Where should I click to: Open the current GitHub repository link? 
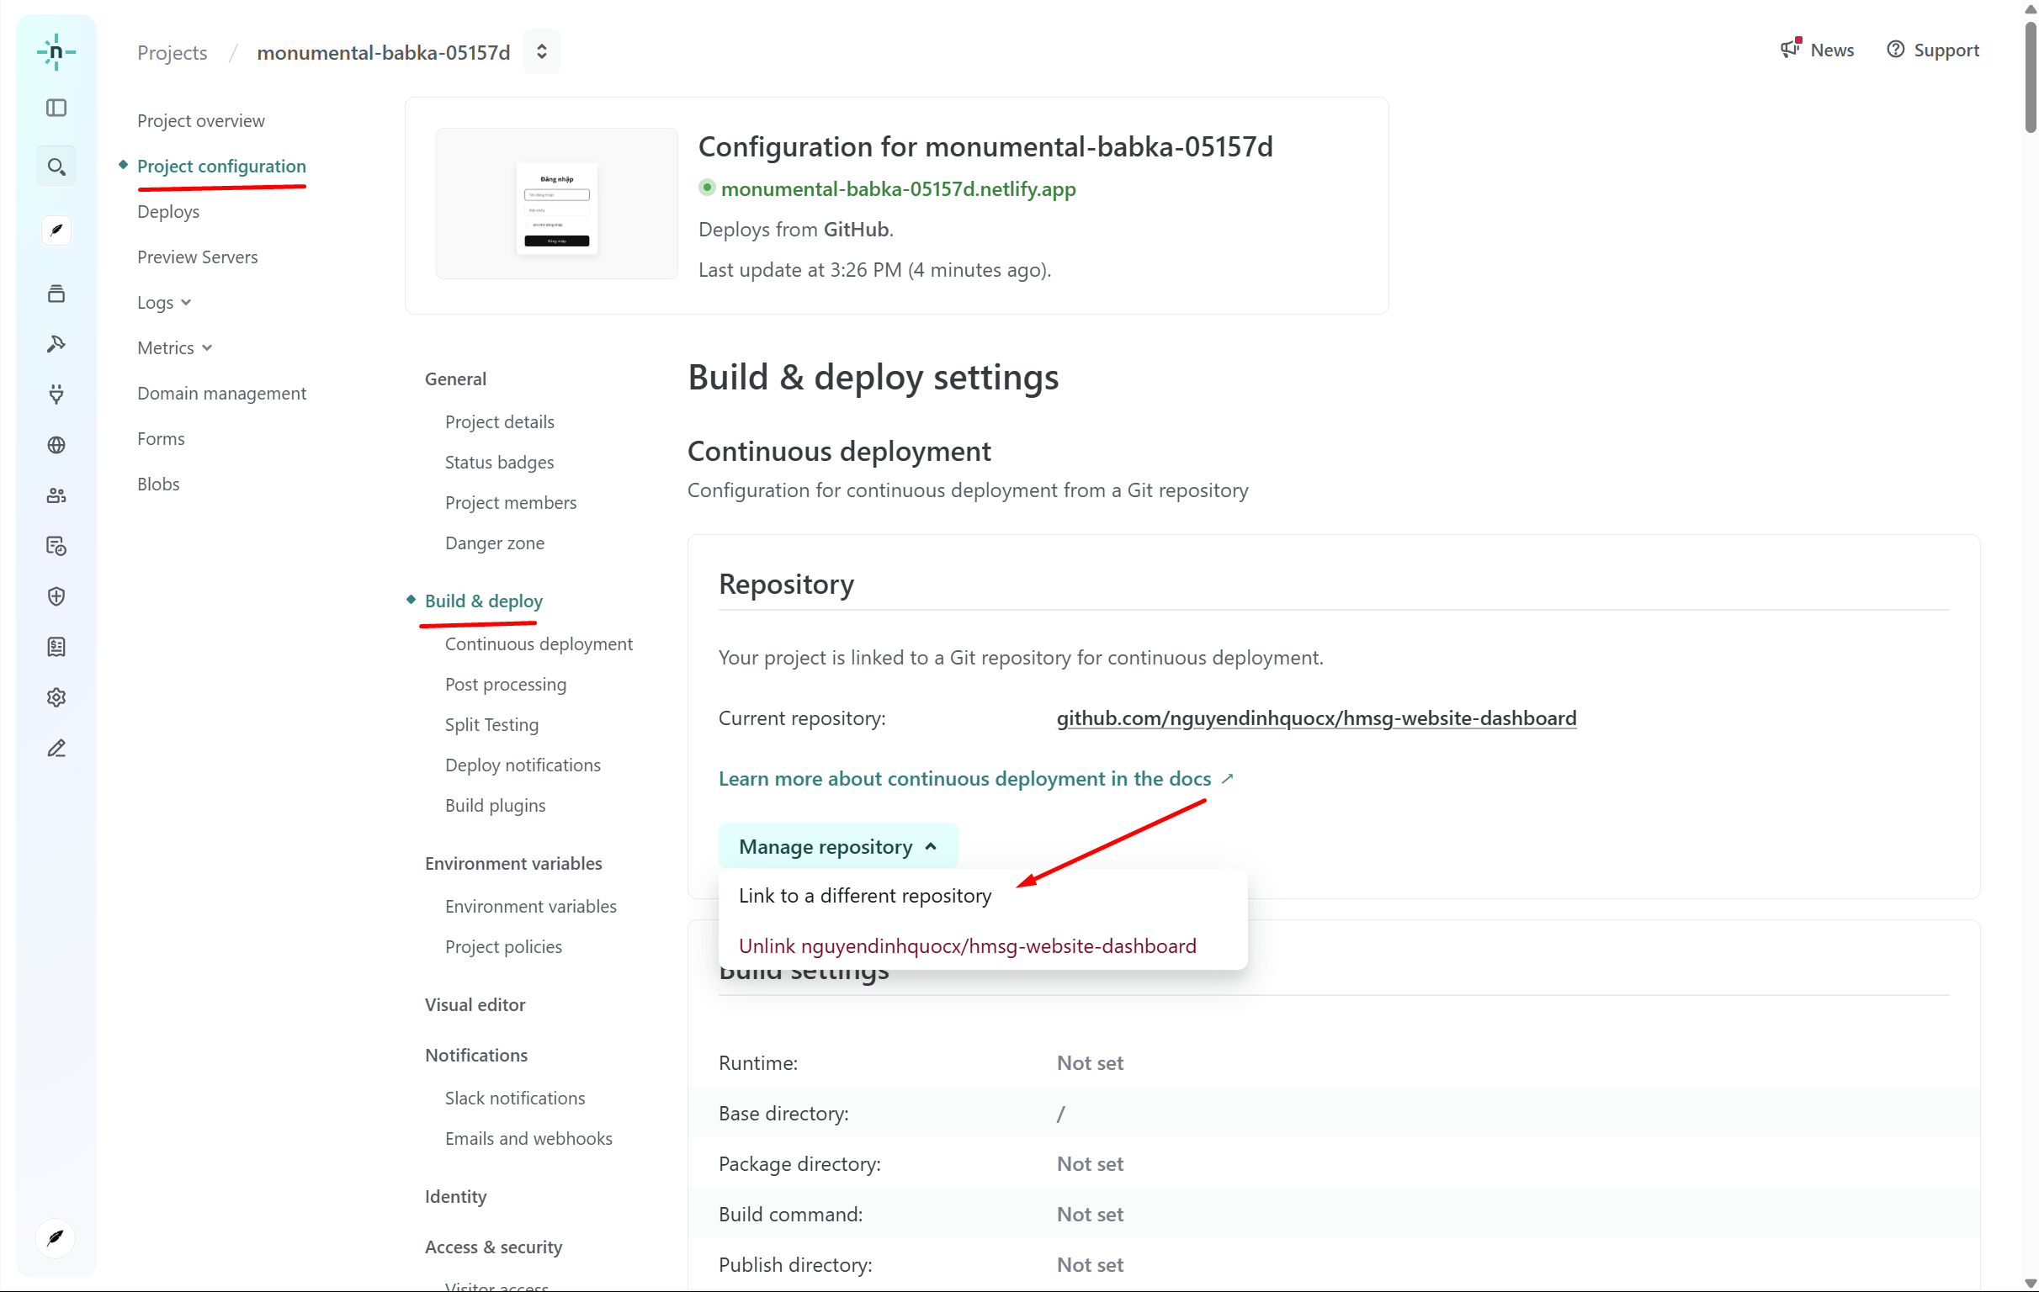(x=1316, y=718)
